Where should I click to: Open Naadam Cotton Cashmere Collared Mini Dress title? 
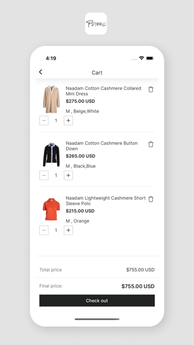pos(103,91)
